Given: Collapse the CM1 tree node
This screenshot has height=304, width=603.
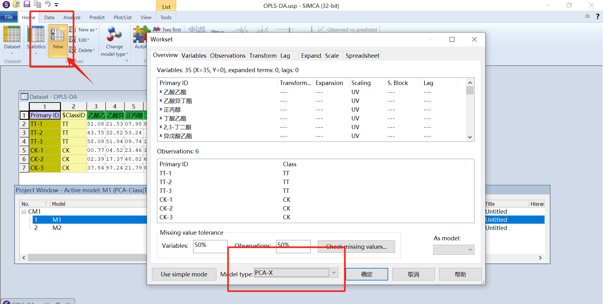Looking at the screenshot, I should [x=24, y=212].
